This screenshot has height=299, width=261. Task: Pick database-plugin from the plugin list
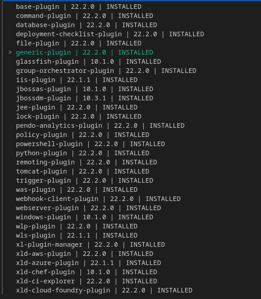click(86, 25)
